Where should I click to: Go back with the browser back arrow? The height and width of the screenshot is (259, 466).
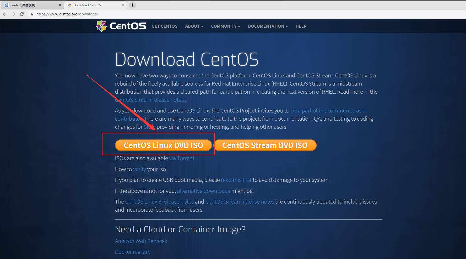5,14
